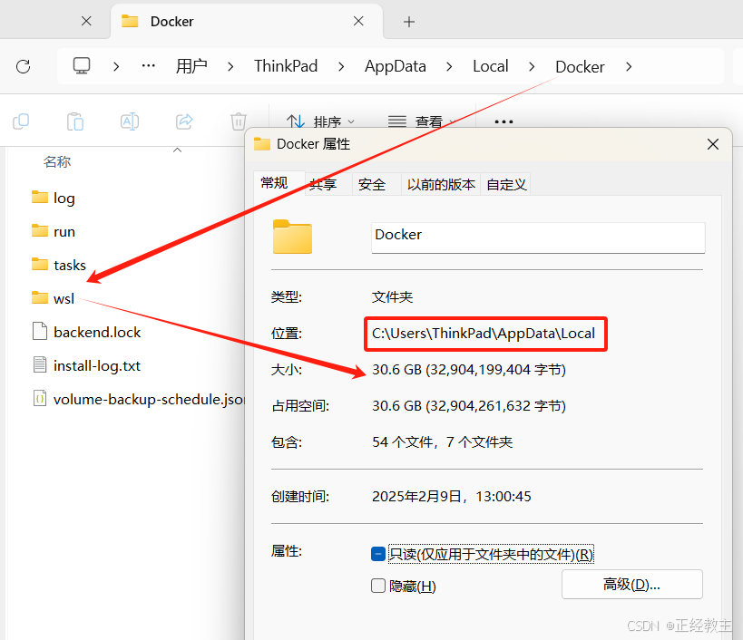Screen dimensions: 743x640
Task: Select the log folder
Action: click(x=53, y=198)
